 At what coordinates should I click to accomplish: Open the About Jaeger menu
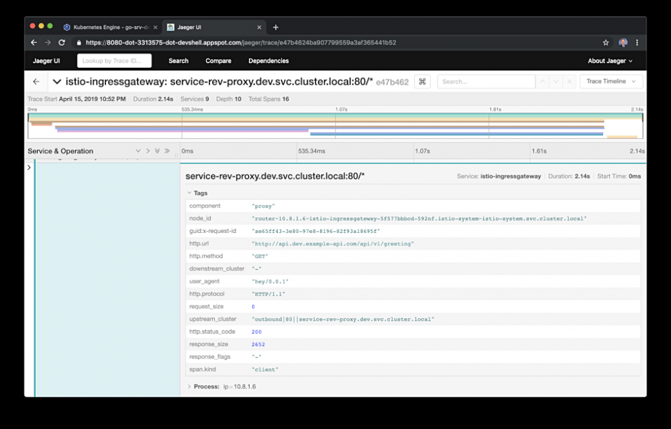[610, 60]
